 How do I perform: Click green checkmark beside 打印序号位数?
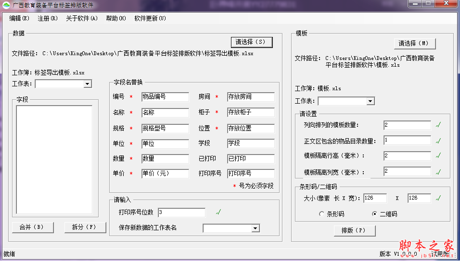click(x=218, y=213)
